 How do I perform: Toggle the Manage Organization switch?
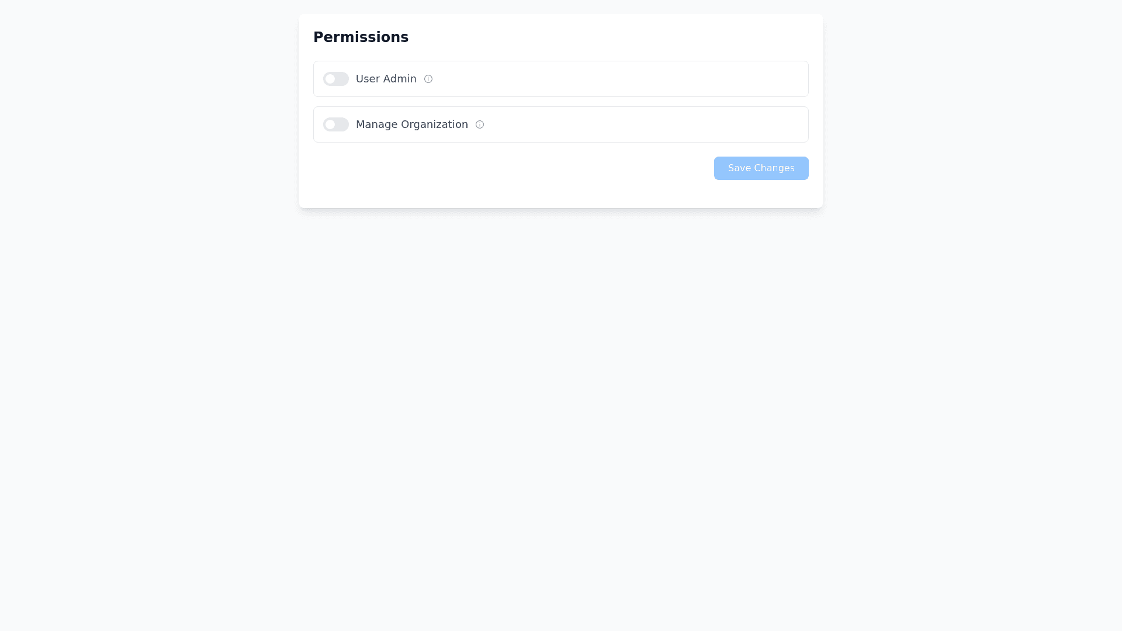pos(336,124)
